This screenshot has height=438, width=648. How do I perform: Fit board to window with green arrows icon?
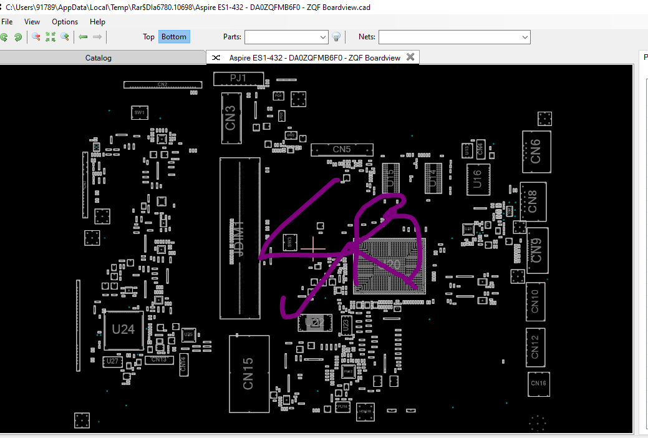[51, 37]
